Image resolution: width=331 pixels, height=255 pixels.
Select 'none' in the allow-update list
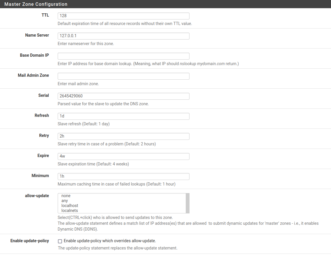(x=66, y=196)
